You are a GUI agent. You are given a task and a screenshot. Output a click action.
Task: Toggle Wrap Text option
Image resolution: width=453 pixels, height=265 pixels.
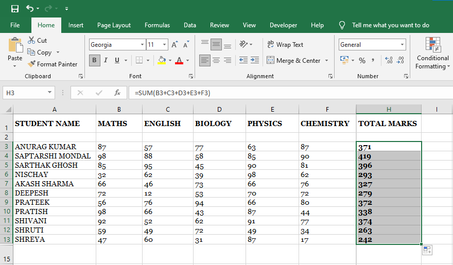tap(285, 45)
